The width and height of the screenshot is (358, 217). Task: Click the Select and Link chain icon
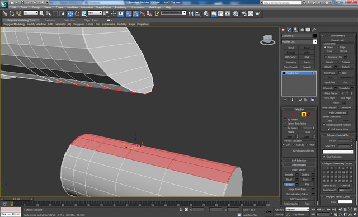[5, 13]
